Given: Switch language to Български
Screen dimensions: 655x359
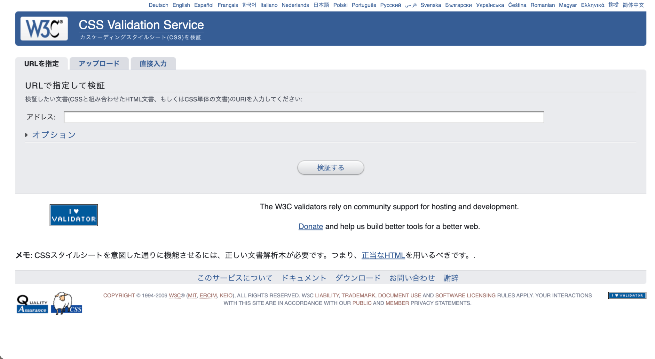Looking at the screenshot, I should click(x=458, y=5).
